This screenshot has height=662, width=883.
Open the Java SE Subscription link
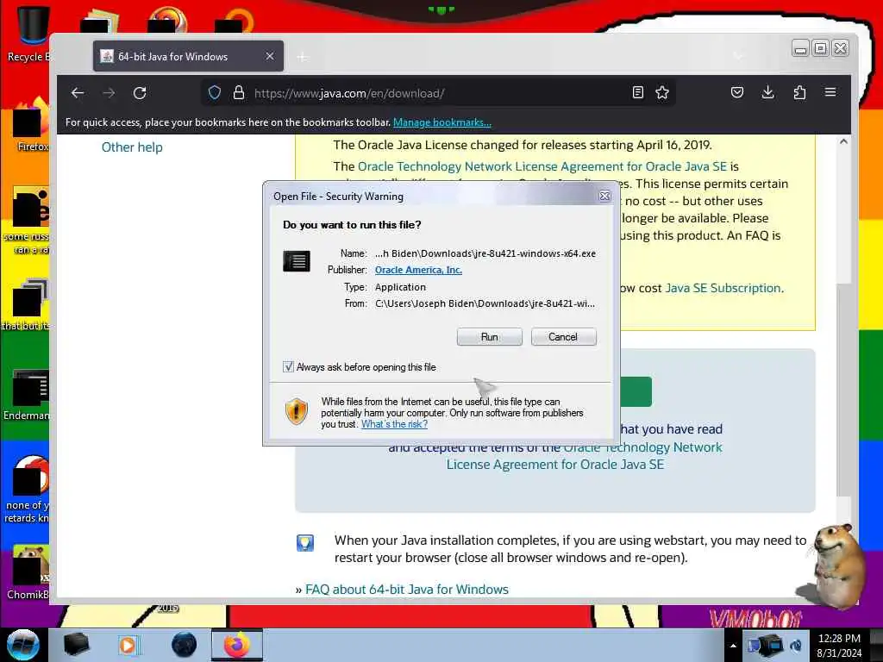(x=723, y=288)
